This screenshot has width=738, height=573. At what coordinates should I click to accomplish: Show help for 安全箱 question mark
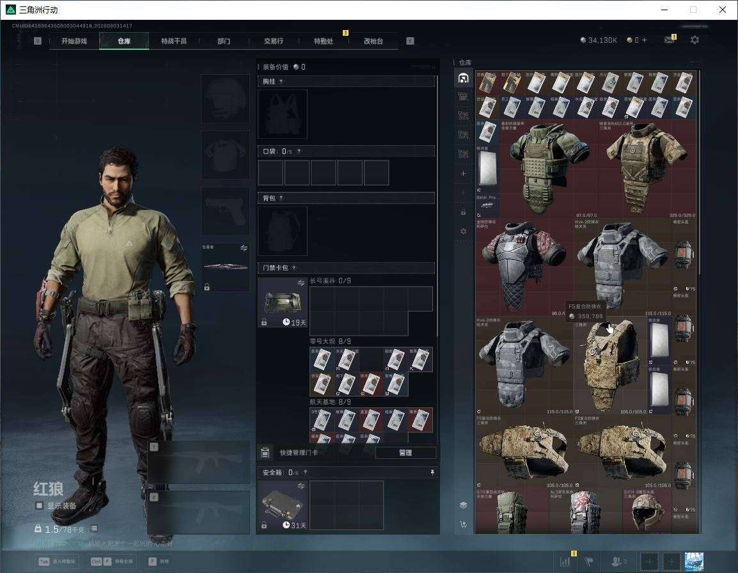(x=305, y=472)
